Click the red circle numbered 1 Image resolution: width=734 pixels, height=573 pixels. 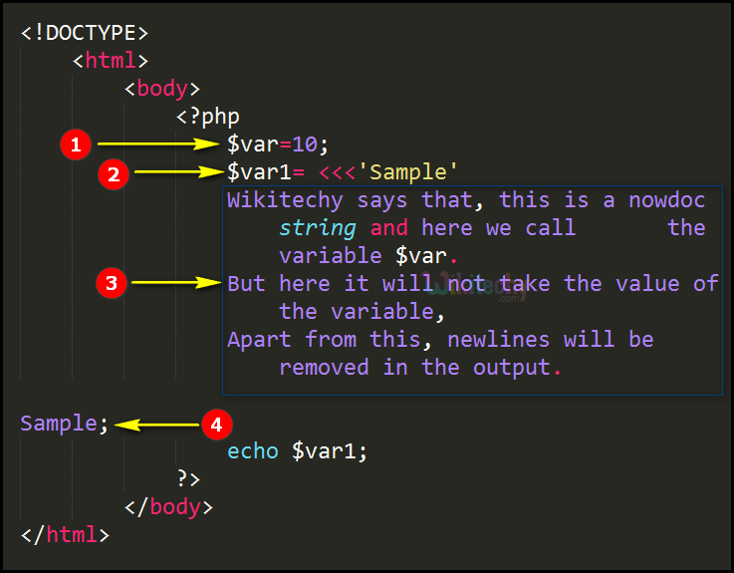[74, 144]
